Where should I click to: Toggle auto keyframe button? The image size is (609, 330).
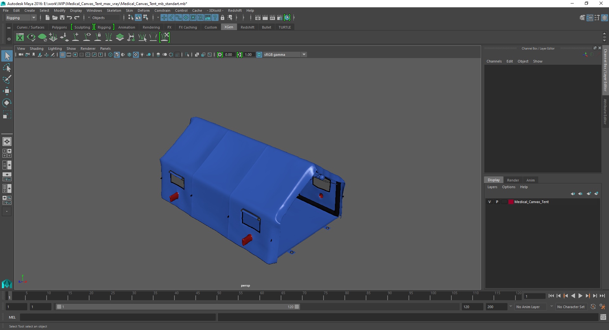[593, 307]
